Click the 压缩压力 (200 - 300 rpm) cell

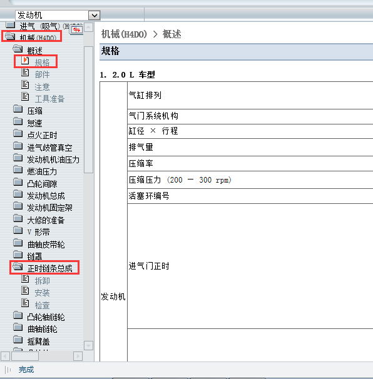click(250, 180)
